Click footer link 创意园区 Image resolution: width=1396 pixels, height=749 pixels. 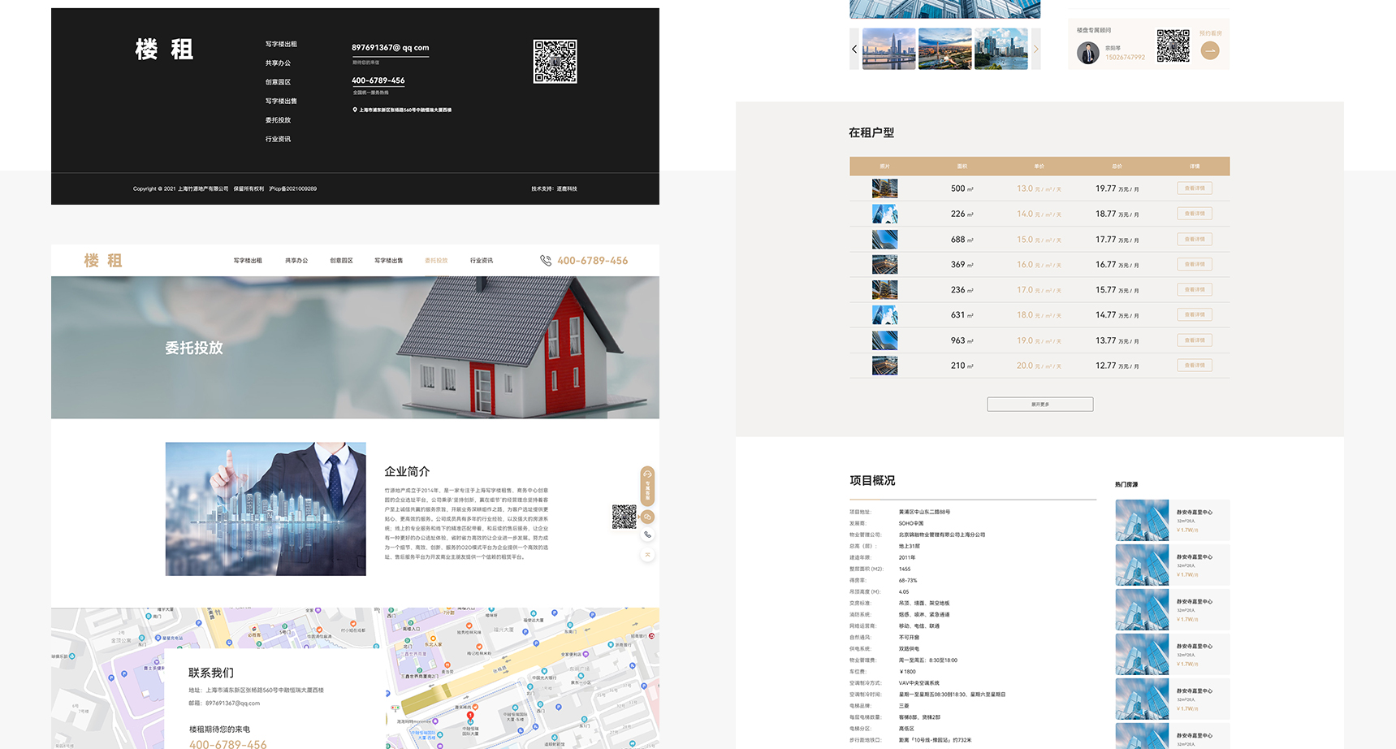point(278,82)
